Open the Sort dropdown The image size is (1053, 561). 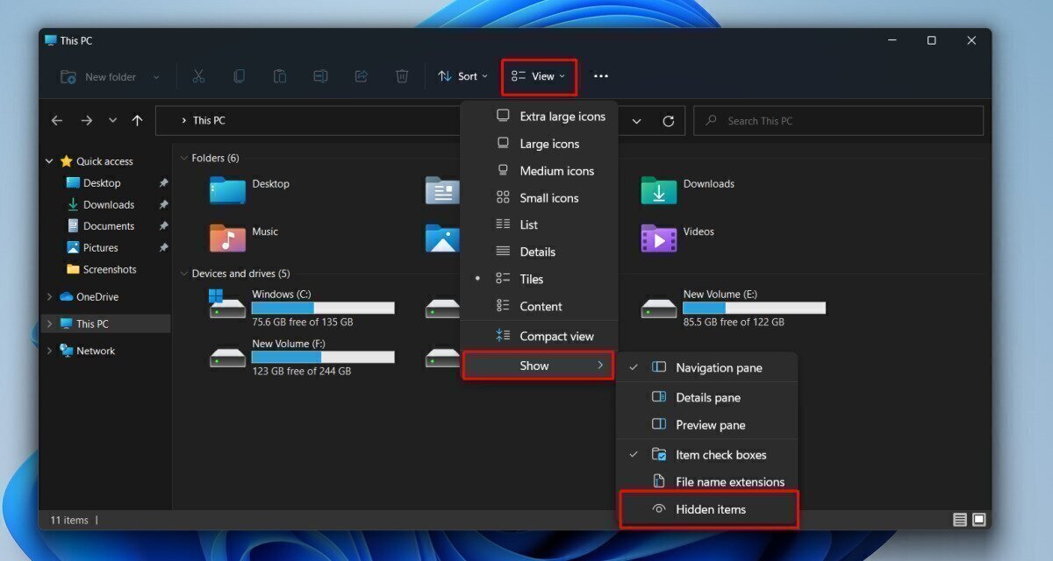point(462,76)
